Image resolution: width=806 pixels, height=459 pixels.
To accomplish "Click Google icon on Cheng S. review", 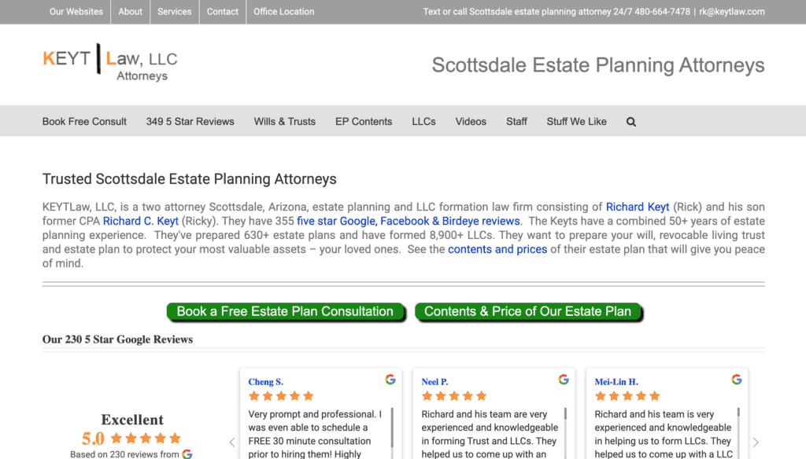I will 390,380.
